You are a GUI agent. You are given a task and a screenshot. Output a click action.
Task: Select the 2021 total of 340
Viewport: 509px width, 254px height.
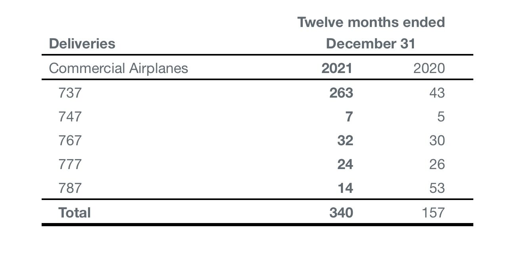[341, 213]
